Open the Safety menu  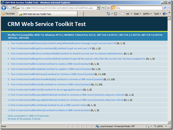147,14
